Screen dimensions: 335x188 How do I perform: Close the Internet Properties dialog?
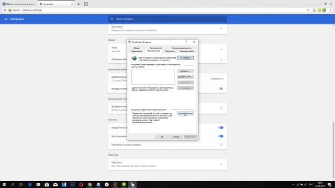tap(194, 42)
